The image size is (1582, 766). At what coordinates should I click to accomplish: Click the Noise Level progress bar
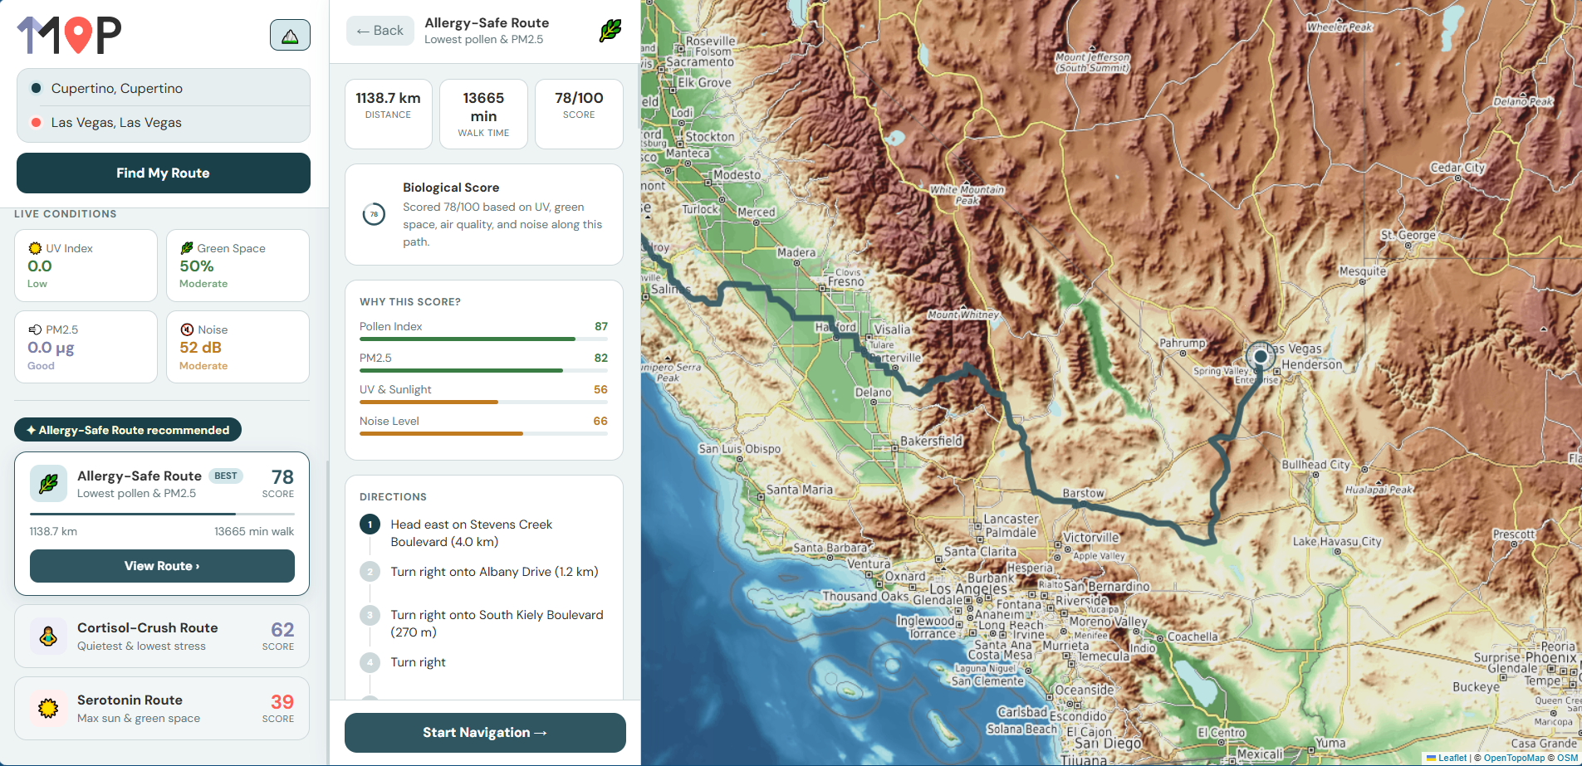pyautogui.click(x=483, y=433)
